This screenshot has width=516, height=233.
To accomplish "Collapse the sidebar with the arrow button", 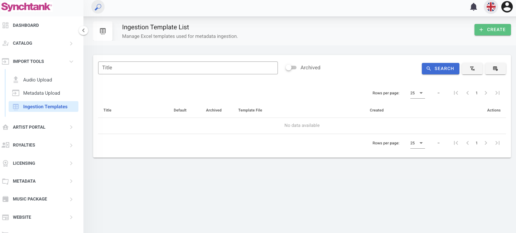I will point(83,30).
